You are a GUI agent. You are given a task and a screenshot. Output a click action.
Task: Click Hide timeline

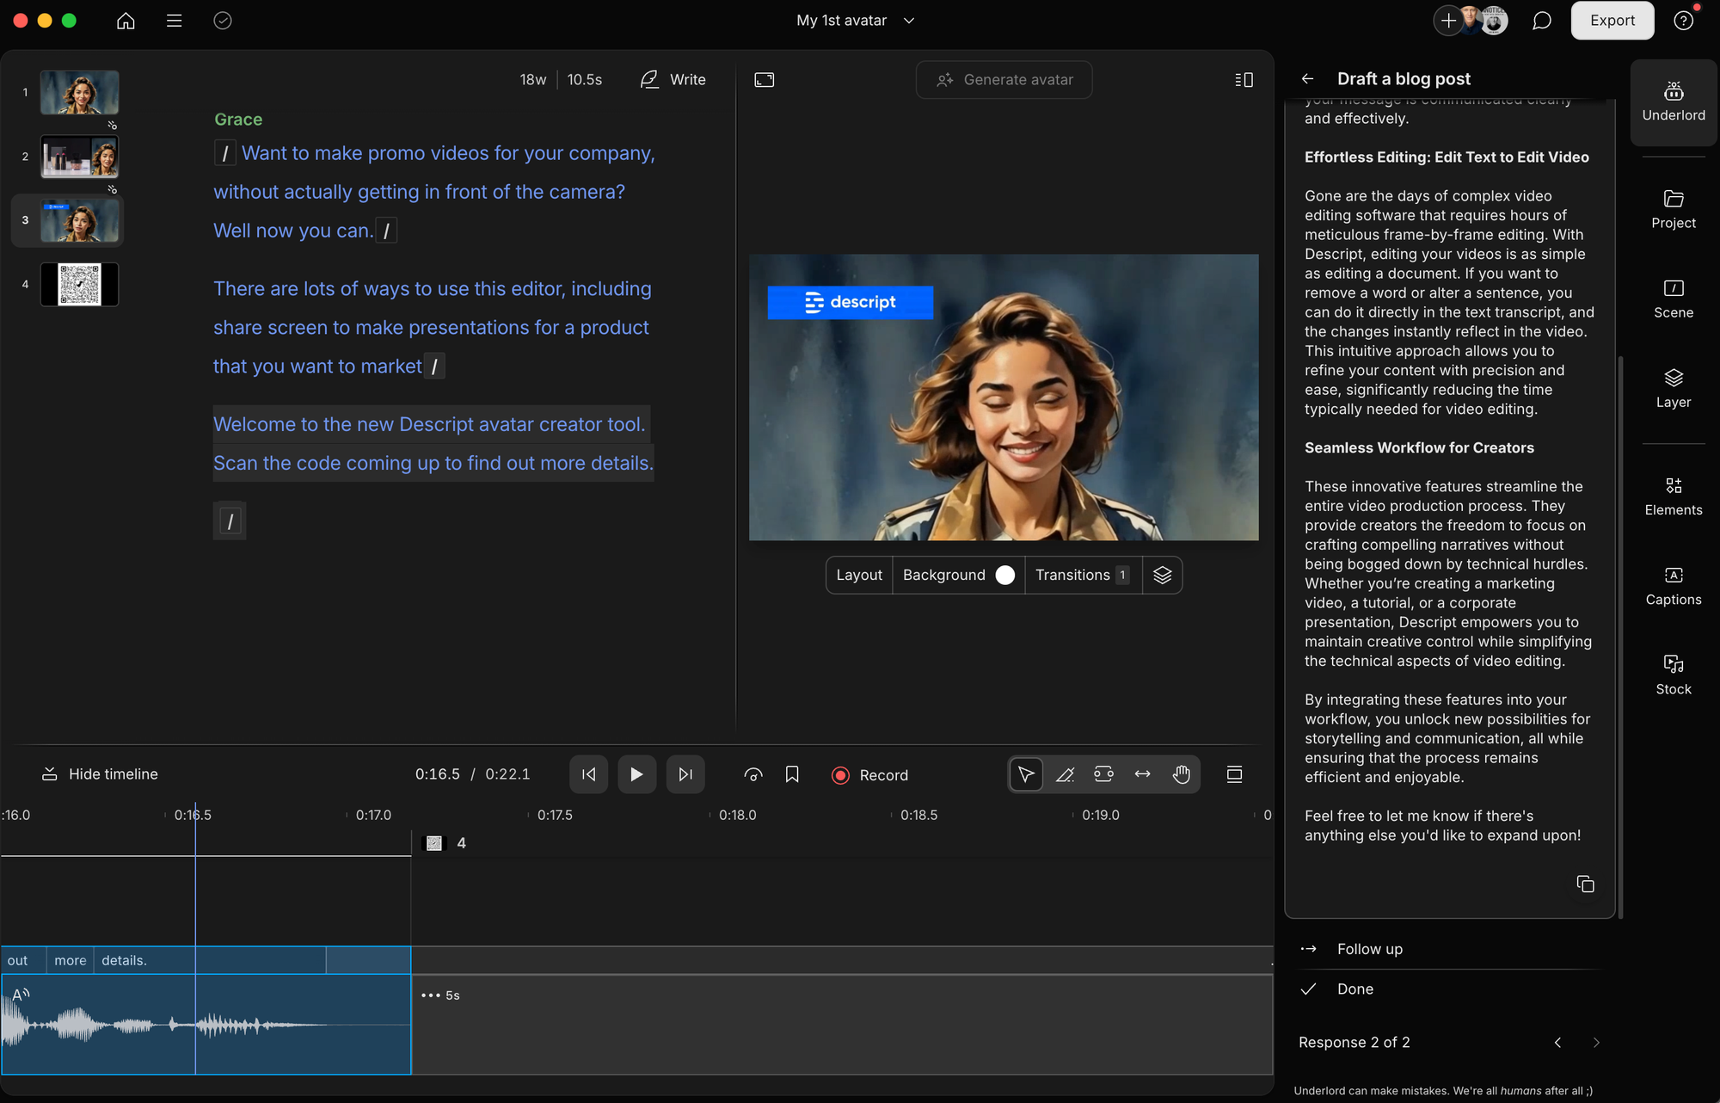pos(100,774)
